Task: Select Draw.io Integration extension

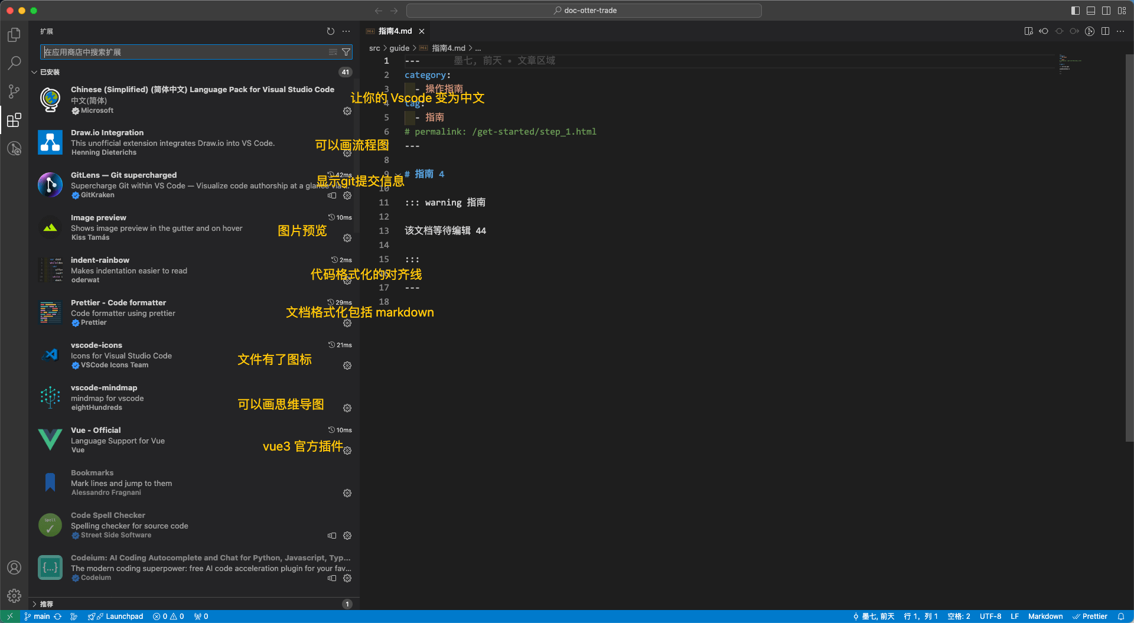Action: click(x=194, y=142)
